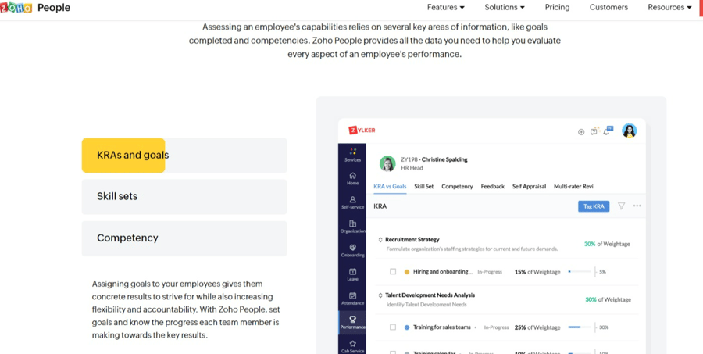The height and width of the screenshot is (354, 703).
Task: Click the Tag KRA button
Action: click(x=594, y=206)
